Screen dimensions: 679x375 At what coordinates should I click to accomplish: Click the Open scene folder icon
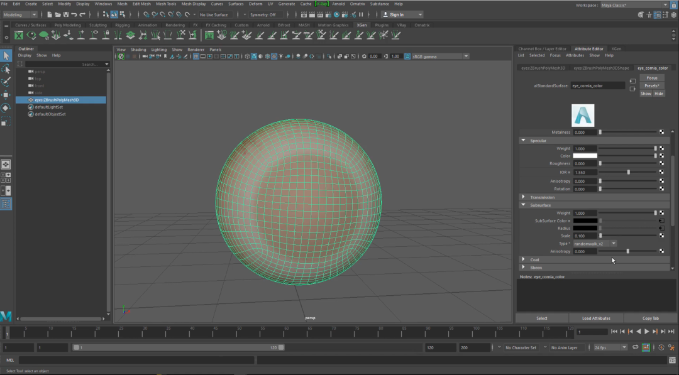[58, 14]
